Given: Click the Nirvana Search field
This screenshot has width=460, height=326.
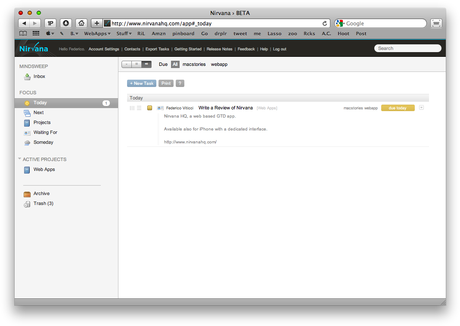Looking at the screenshot, I should point(408,48).
